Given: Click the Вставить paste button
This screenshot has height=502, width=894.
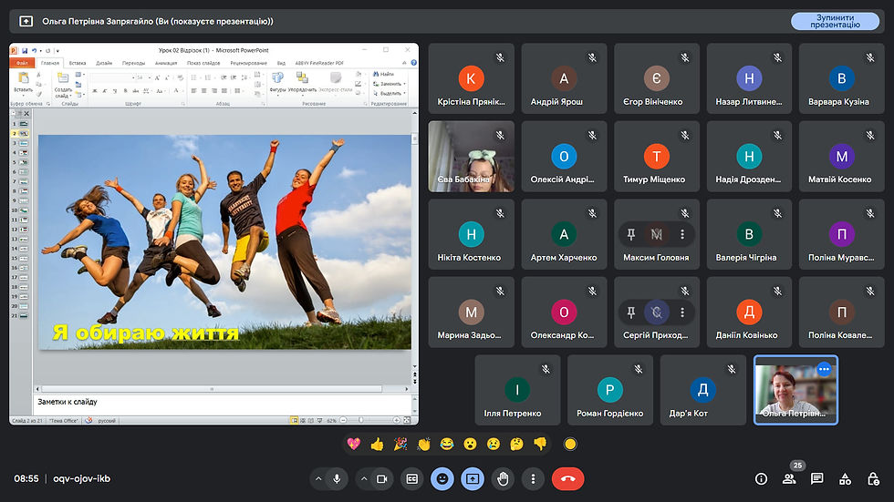Looking at the screenshot, I should click(24, 83).
